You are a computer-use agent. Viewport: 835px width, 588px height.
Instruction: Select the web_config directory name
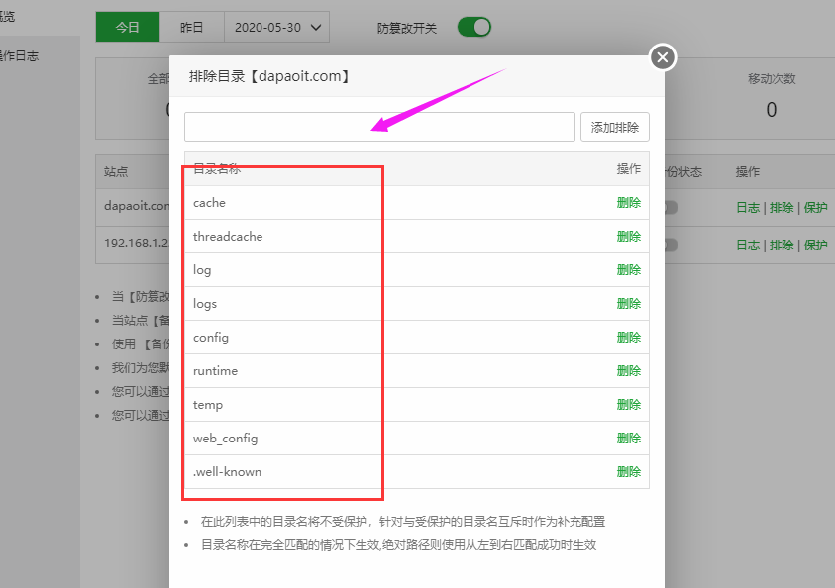[x=225, y=439]
